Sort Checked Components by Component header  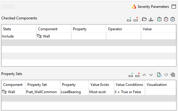click(x=53, y=29)
